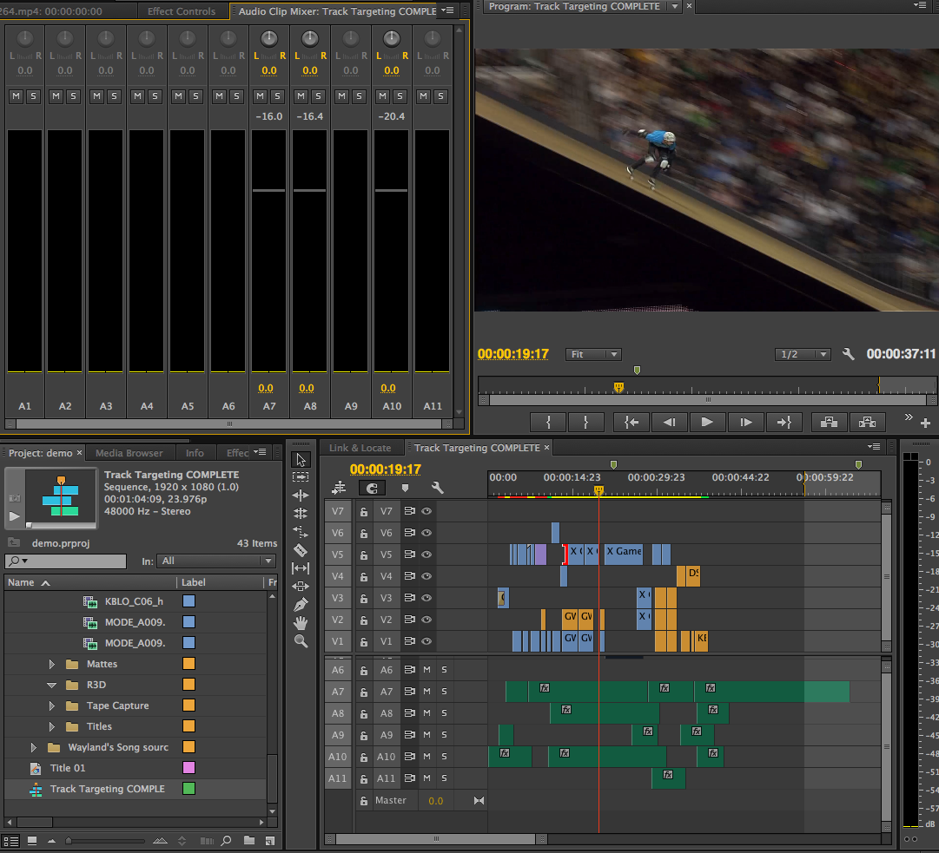Open timeline display settings wrench
This screenshot has height=853, width=939.
(438, 489)
